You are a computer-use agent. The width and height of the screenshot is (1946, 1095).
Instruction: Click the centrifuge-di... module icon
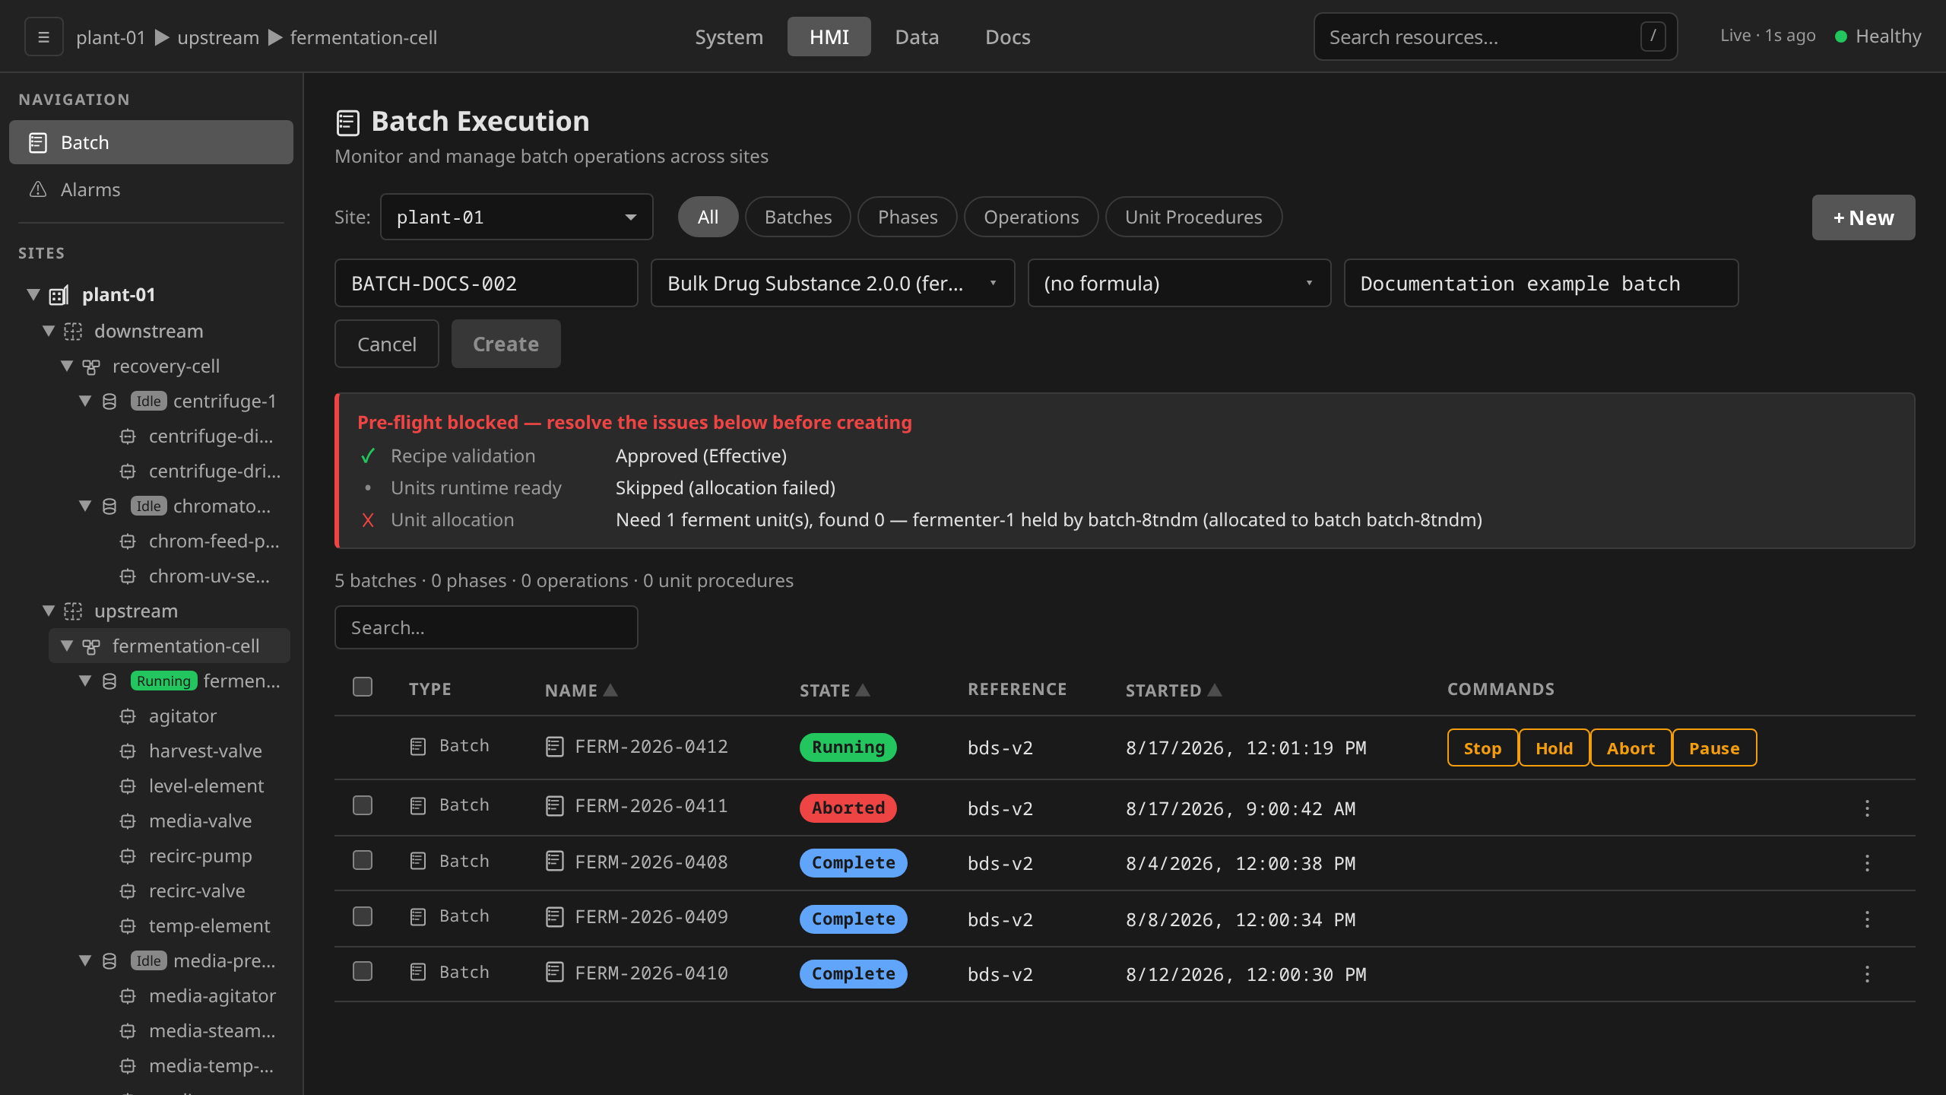coord(128,436)
